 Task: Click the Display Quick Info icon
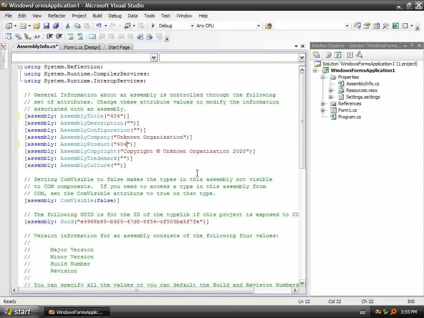pyautogui.click(x=28, y=36)
